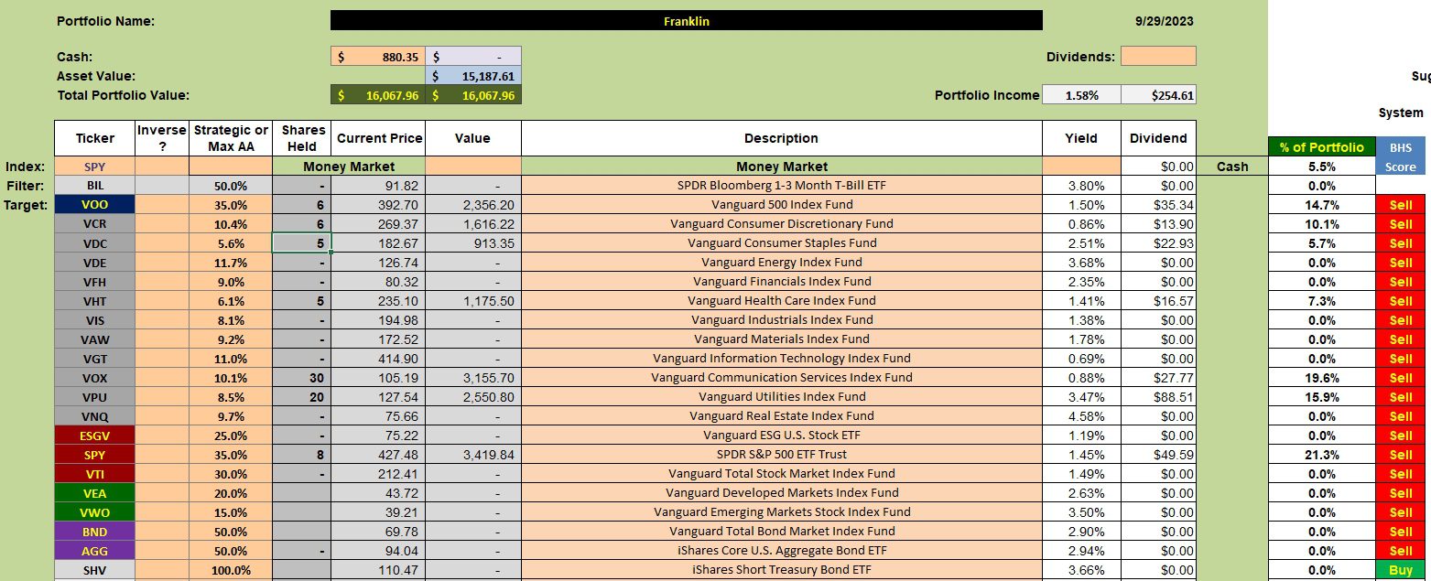Select the VIS ticker cell
Viewport: 1431px width, 581px height.
(x=95, y=320)
